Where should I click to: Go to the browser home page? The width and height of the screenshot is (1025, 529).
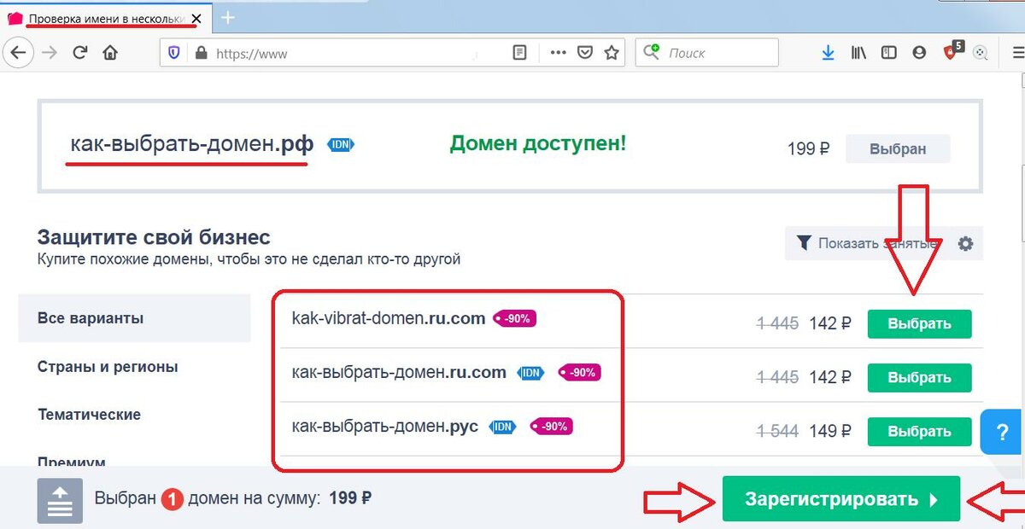click(110, 53)
